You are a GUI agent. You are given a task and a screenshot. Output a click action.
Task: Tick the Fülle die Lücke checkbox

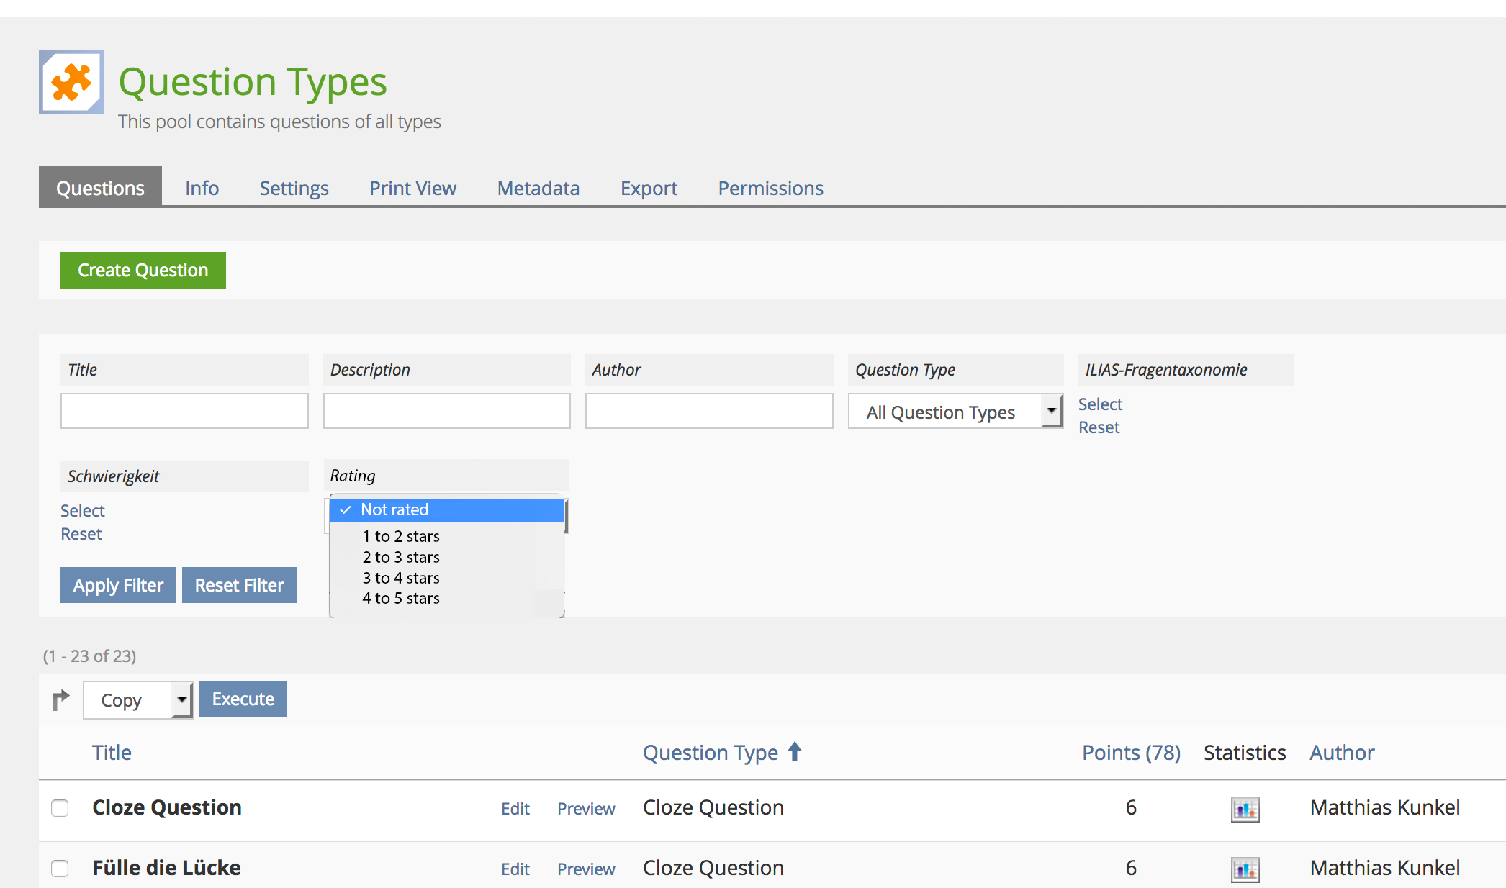click(x=60, y=869)
